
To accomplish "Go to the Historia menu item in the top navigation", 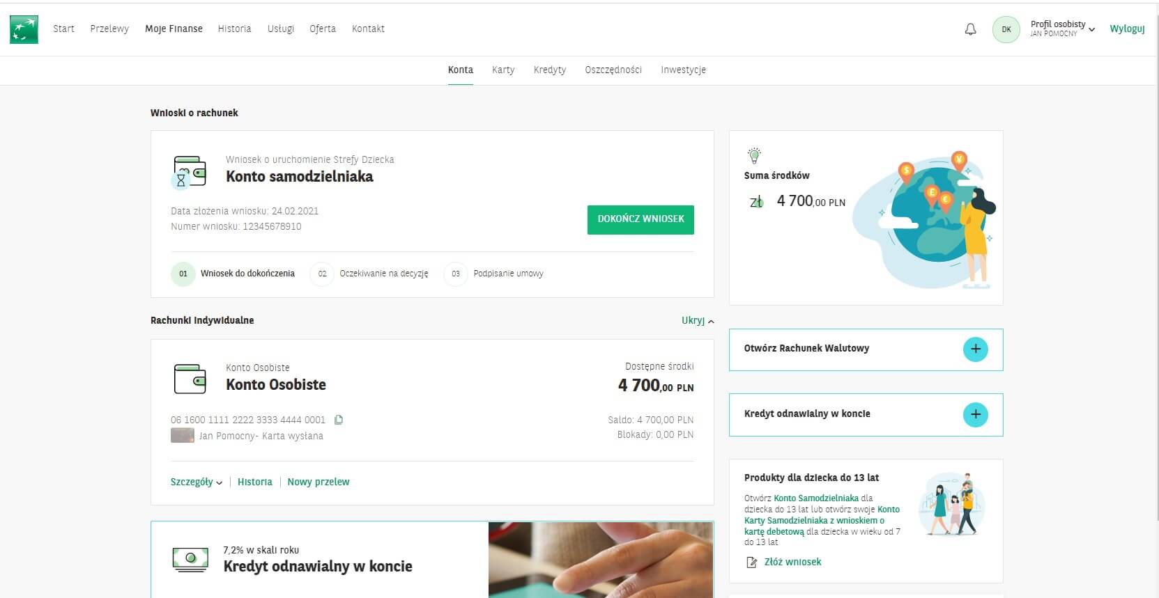I will [x=234, y=29].
